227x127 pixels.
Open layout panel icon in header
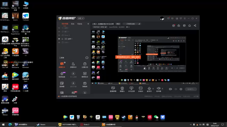tap(184, 25)
